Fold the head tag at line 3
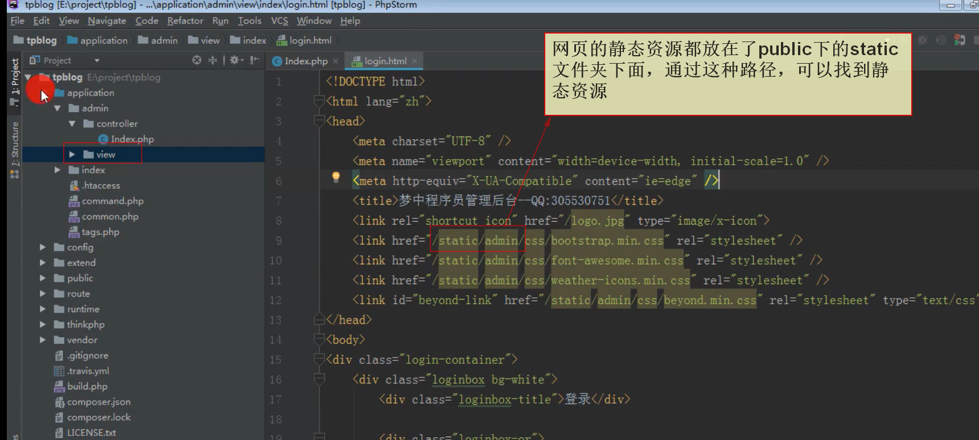 (319, 121)
